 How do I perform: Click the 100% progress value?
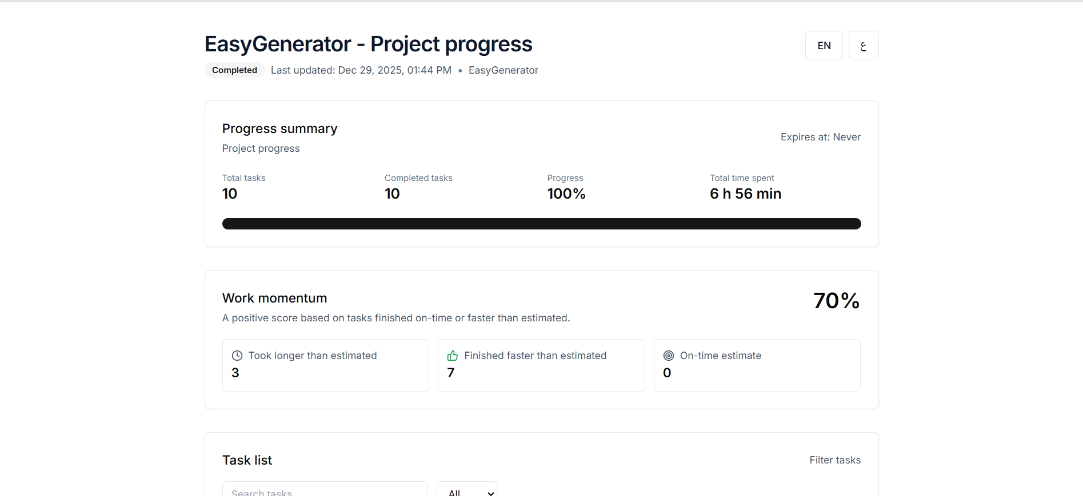566,193
